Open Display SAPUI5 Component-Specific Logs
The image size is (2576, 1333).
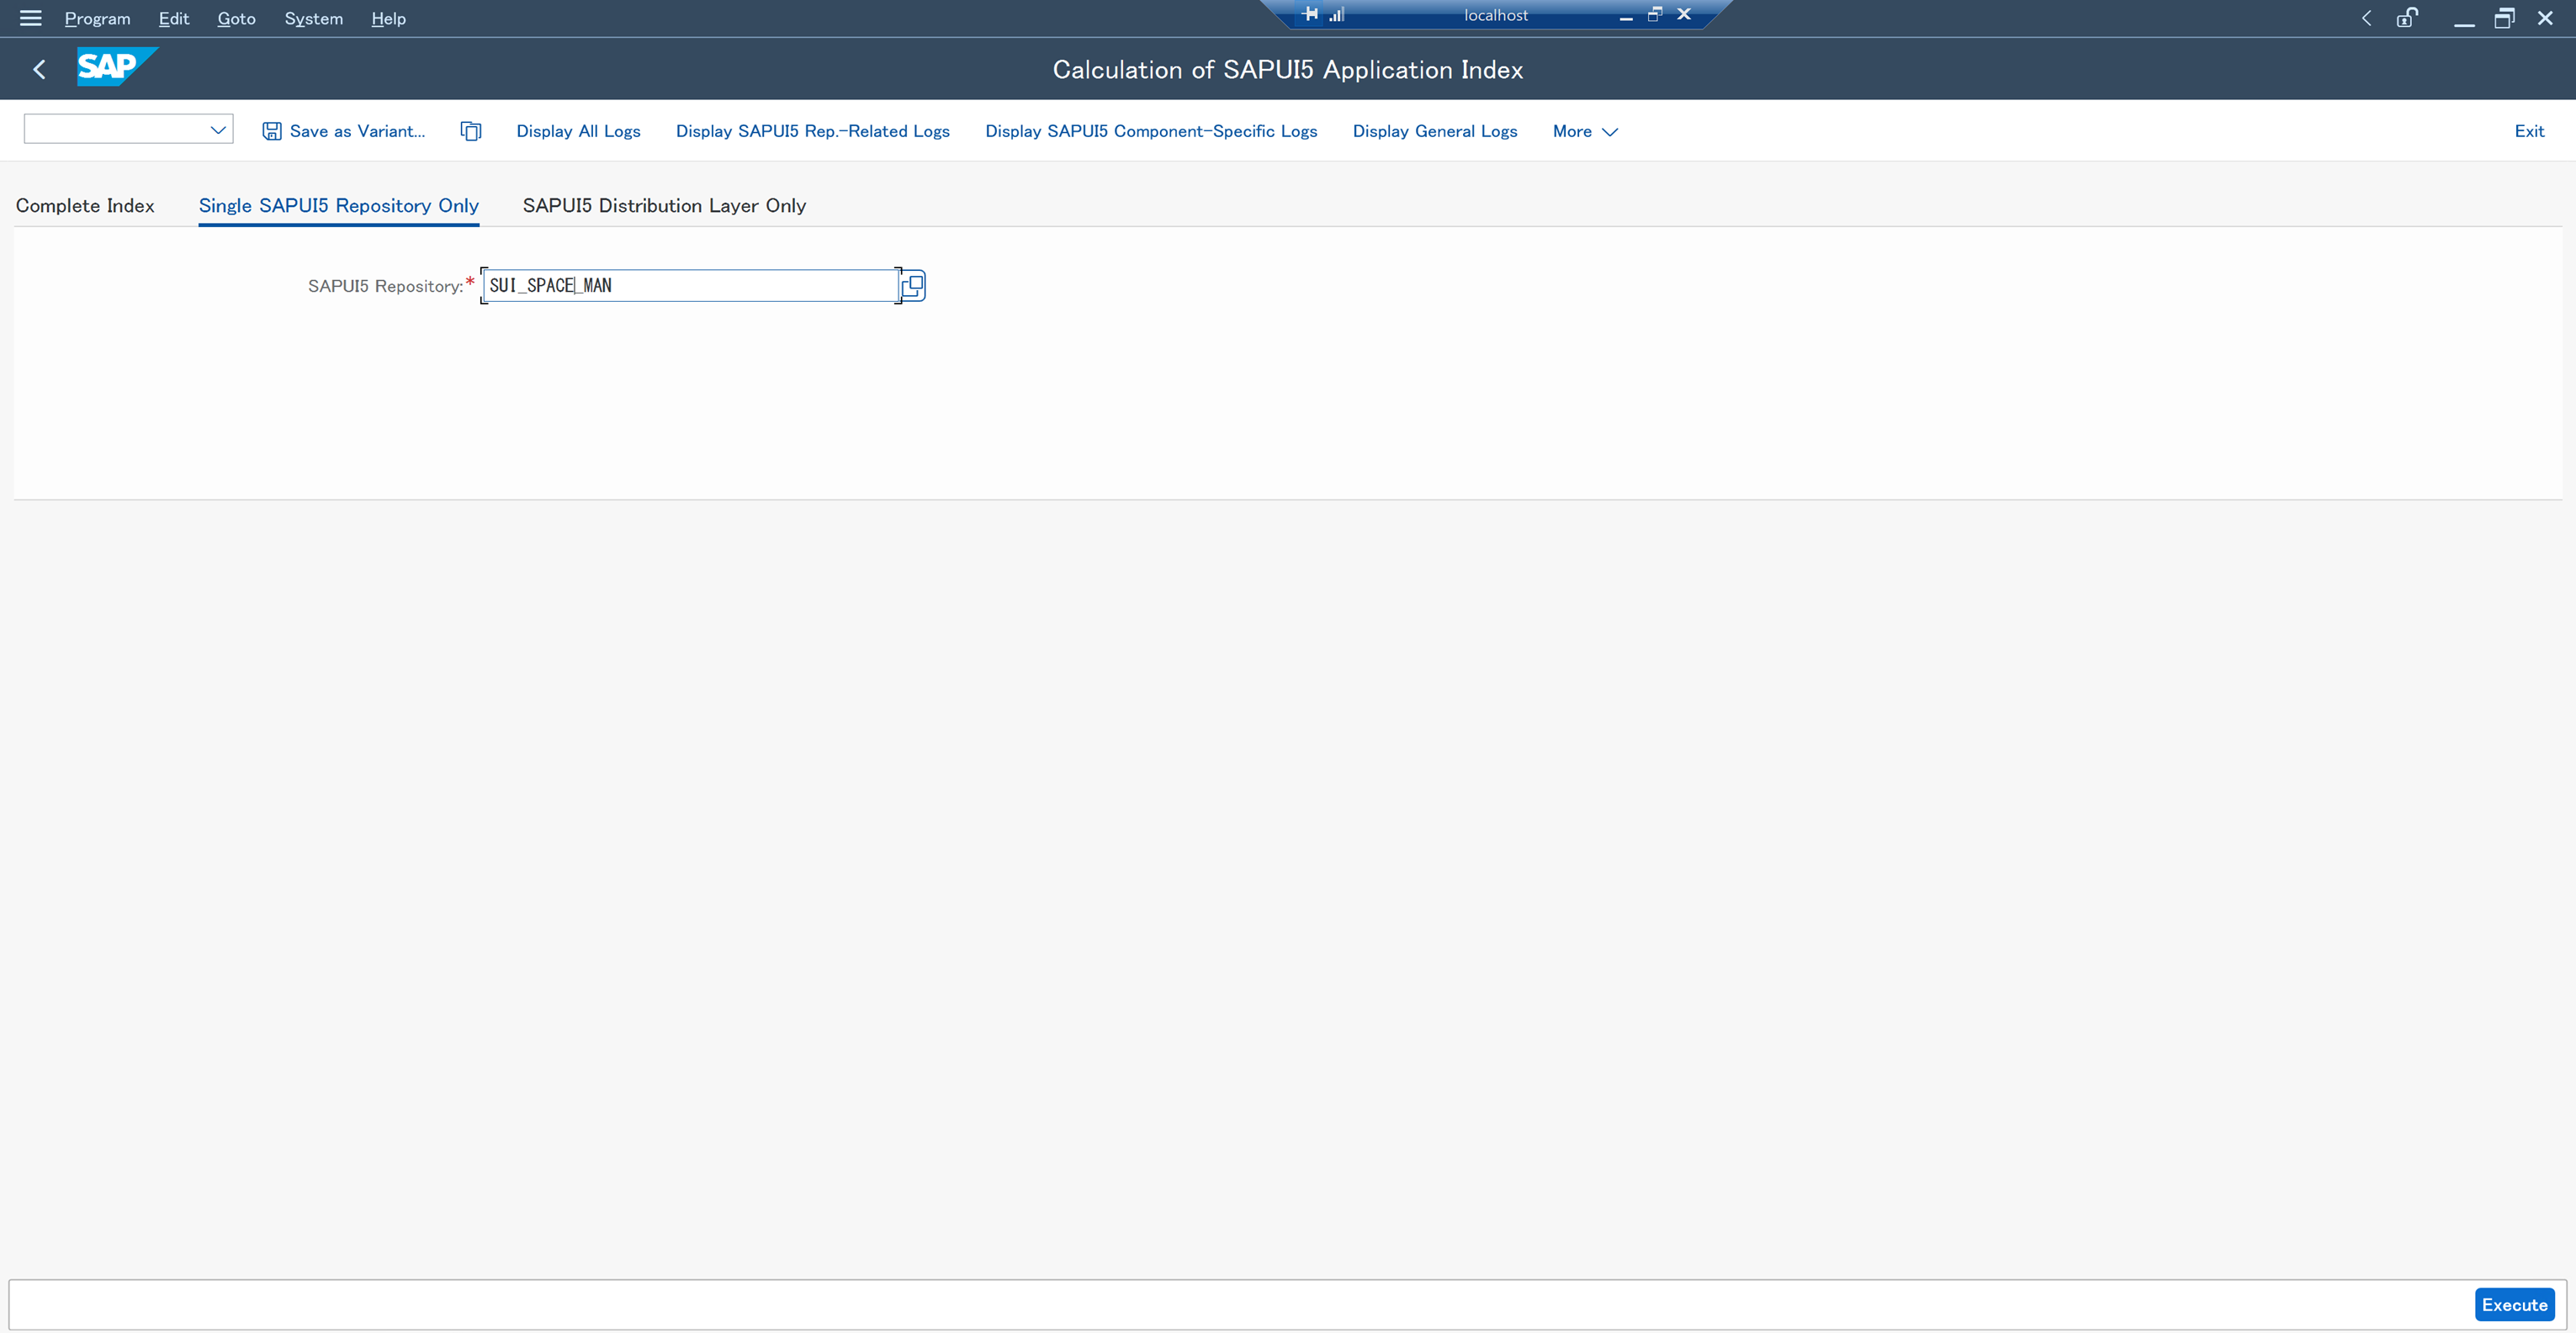1151,131
